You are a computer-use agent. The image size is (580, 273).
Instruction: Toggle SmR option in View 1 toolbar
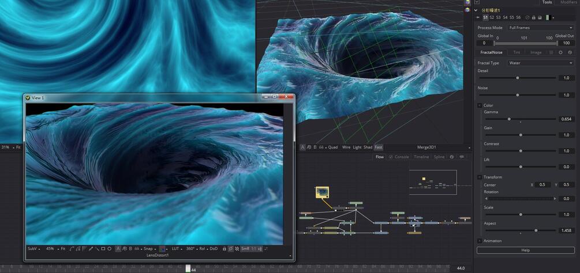pyautogui.click(x=245, y=249)
